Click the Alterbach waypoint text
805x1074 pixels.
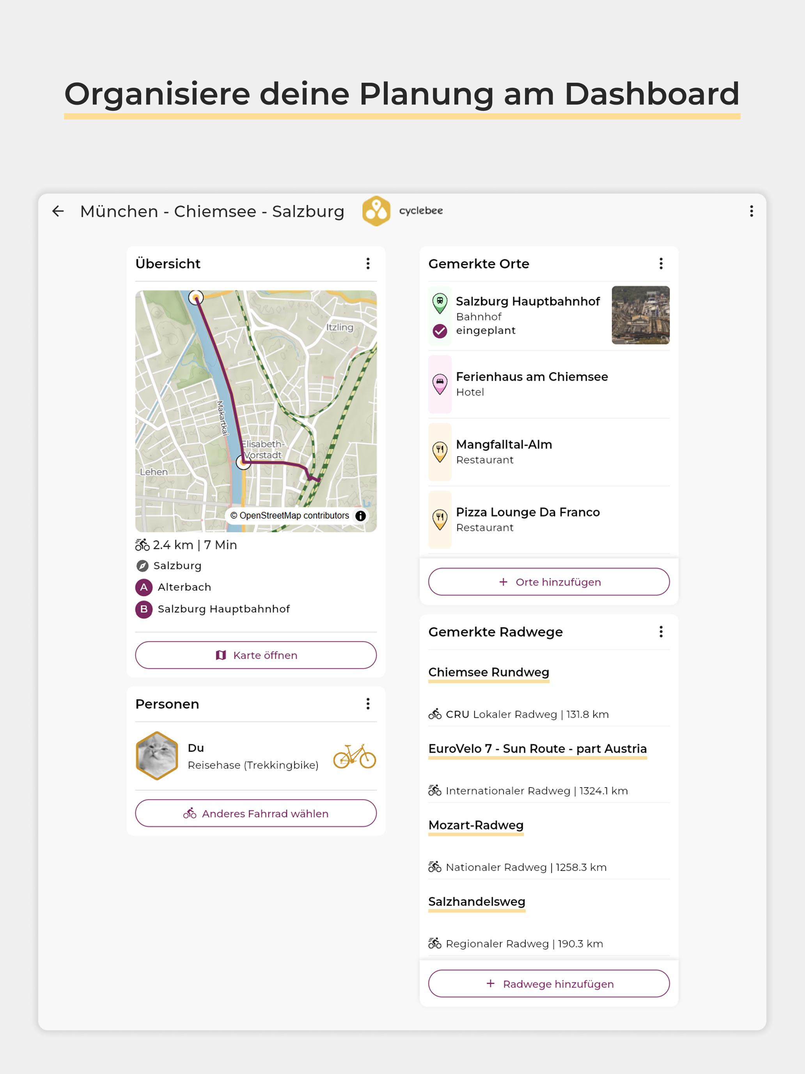[184, 587]
